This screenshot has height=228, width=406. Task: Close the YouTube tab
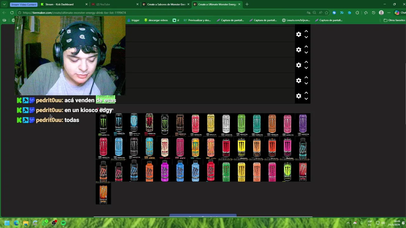137,4
